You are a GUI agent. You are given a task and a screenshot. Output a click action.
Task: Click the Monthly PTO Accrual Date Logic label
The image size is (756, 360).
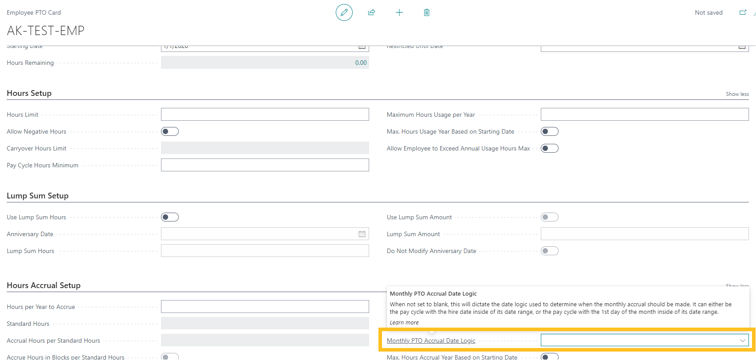[x=431, y=340]
